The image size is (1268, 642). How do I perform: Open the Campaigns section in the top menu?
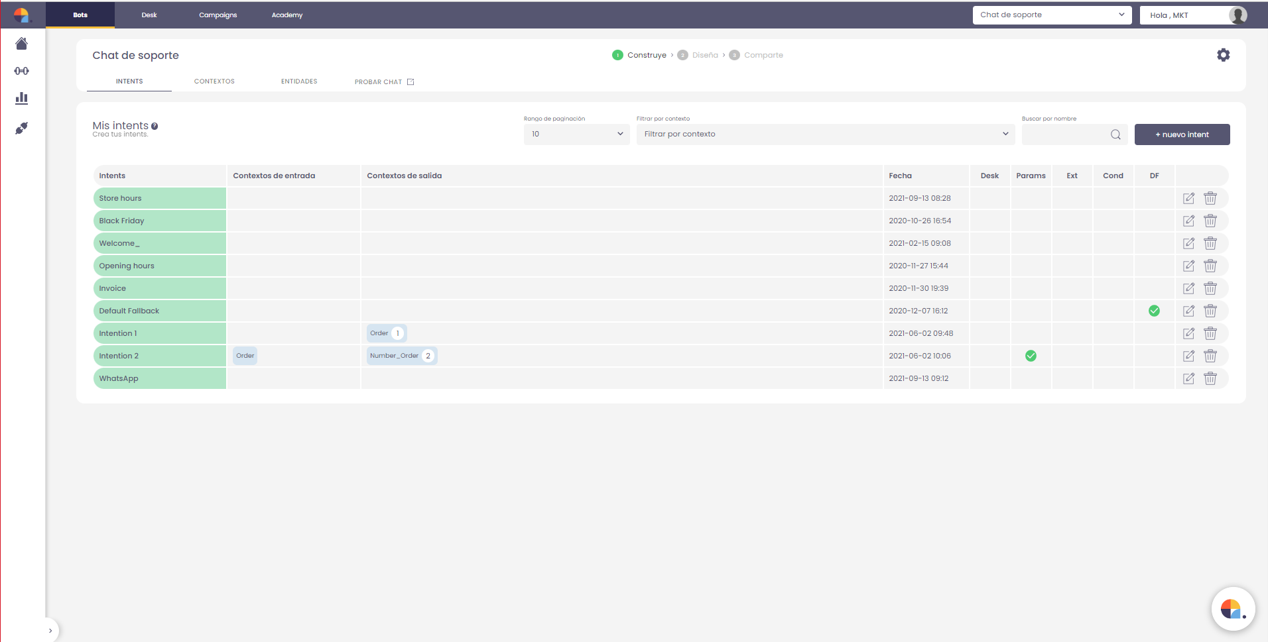pos(218,14)
